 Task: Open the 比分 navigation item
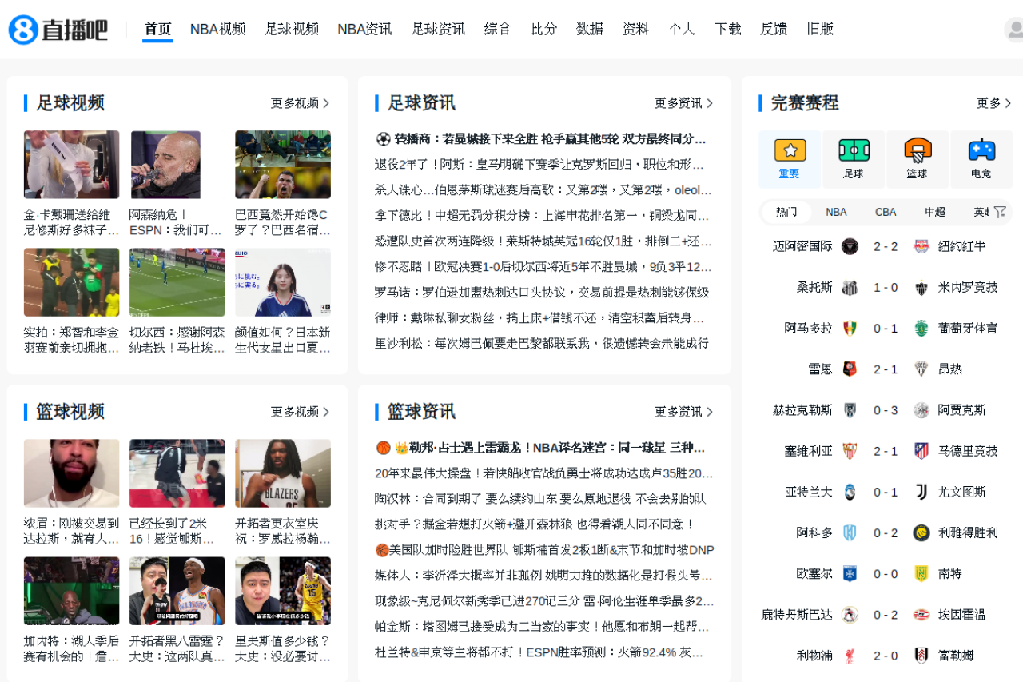click(544, 30)
